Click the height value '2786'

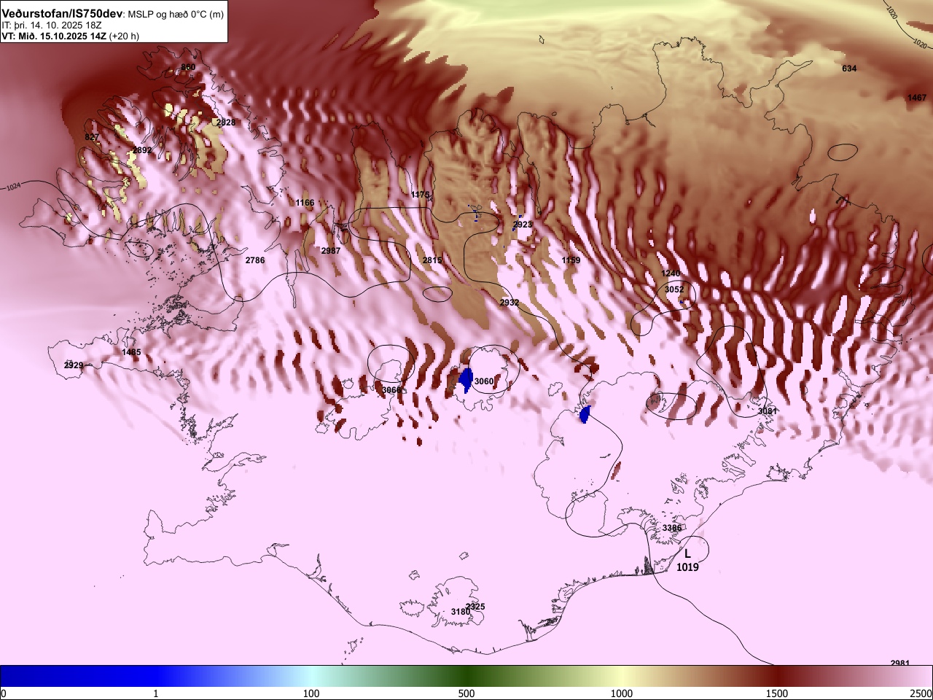pyautogui.click(x=255, y=260)
